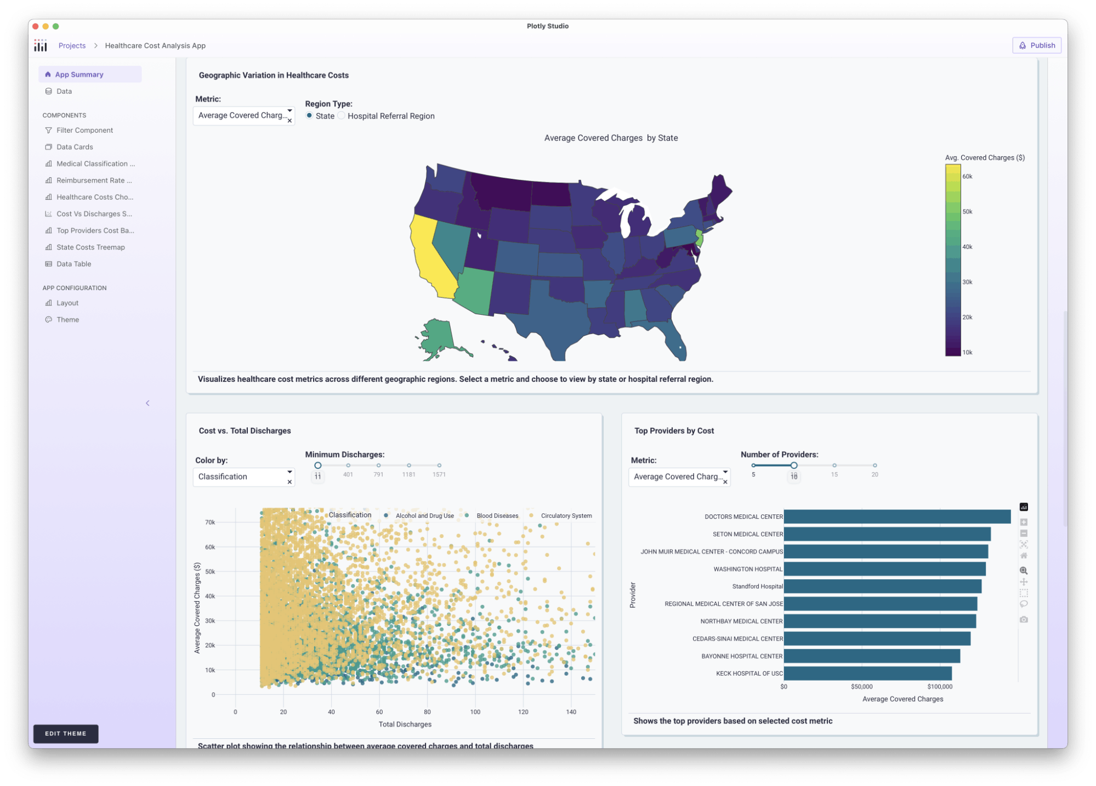Go to Projects breadcrumb link
This screenshot has width=1096, height=786.
coord(72,46)
